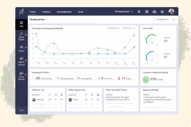Open Agent Queue in the sidebar
The height and width of the screenshot is (127, 191).
[21, 61]
